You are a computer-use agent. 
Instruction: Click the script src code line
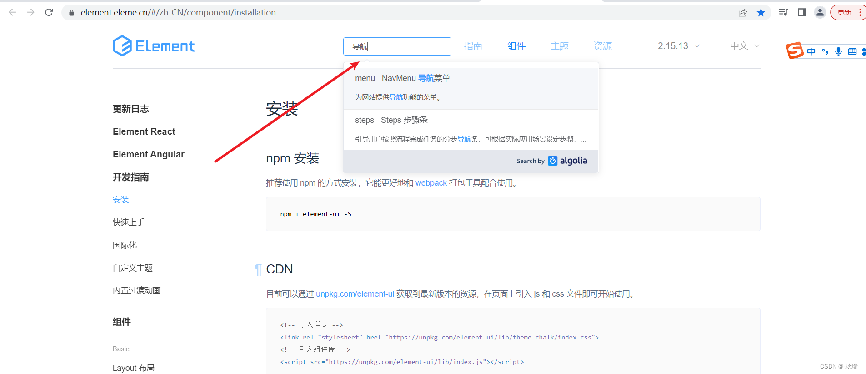402,362
